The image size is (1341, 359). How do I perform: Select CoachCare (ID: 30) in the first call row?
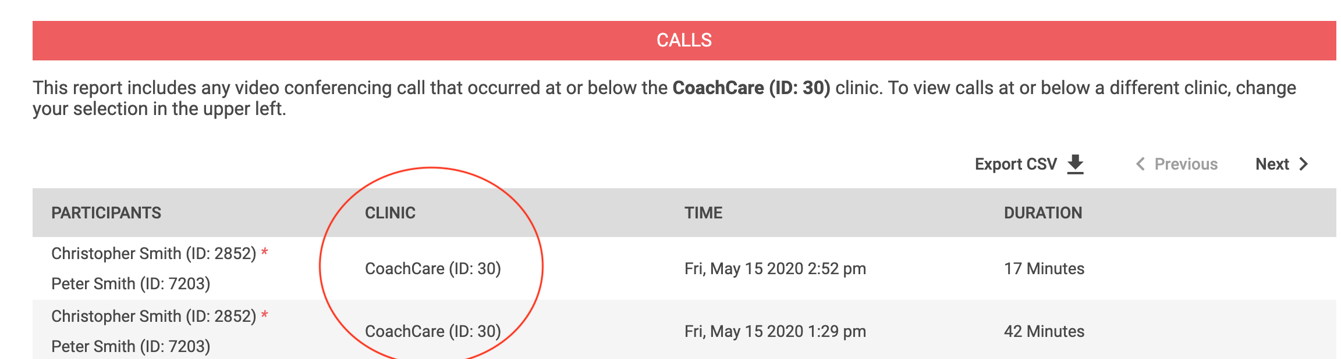(x=433, y=267)
